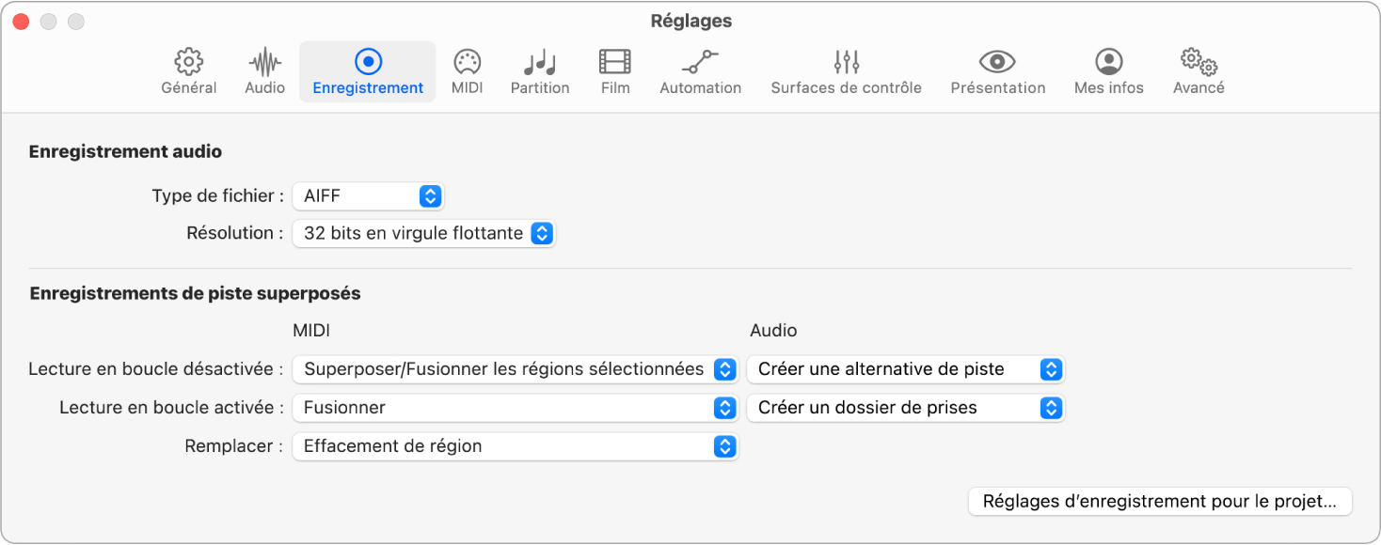Open the MIDI palette icon
This screenshot has width=1381, height=545.
[x=467, y=63]
